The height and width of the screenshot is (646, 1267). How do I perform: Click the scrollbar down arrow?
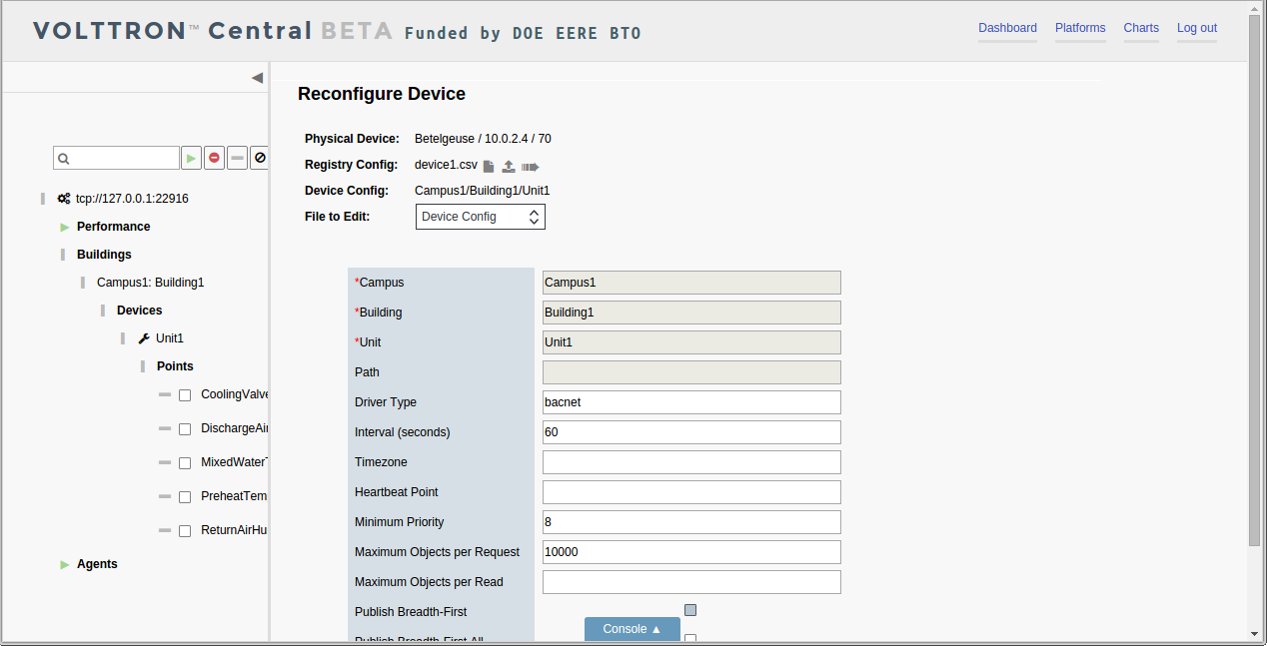[1255, 633]
